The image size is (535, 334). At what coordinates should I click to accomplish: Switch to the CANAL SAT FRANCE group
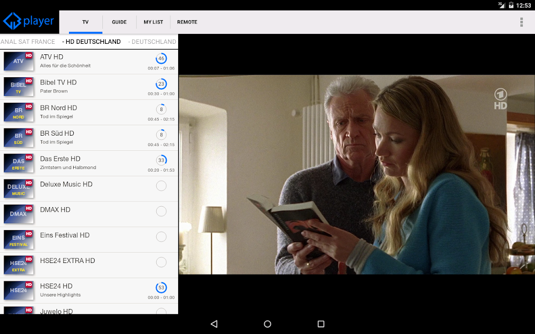28,42
